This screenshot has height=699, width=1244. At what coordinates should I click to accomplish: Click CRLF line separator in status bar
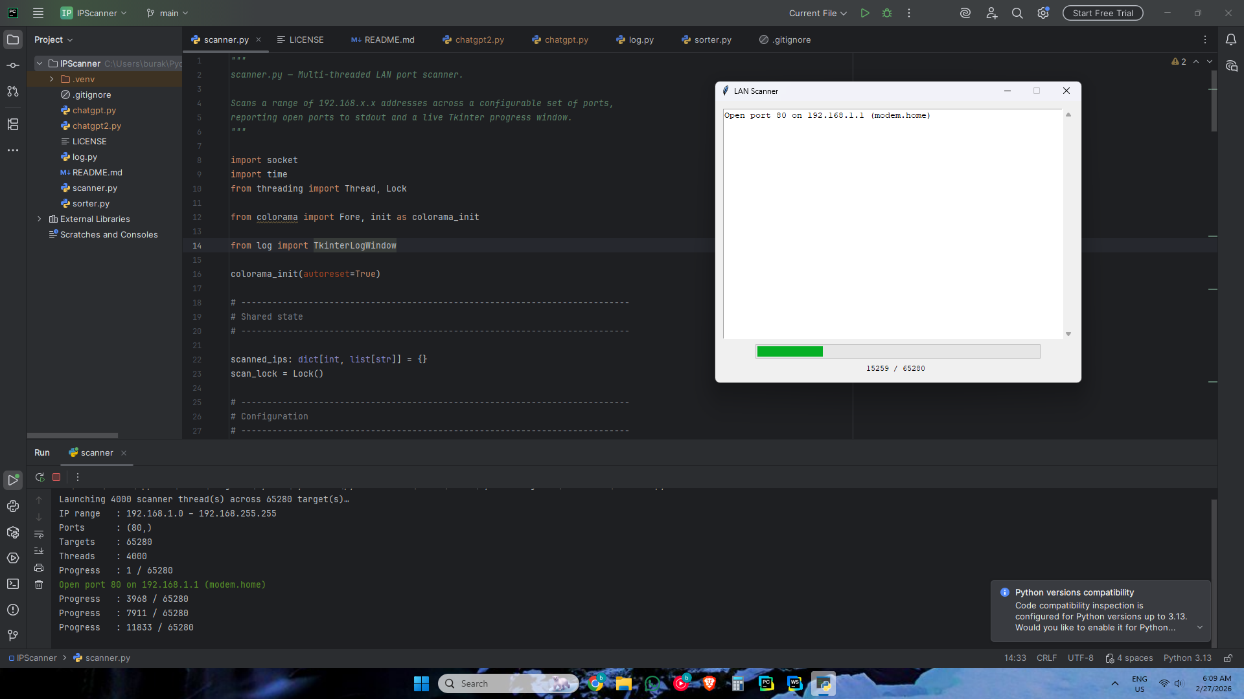[x=1046, y=658]
